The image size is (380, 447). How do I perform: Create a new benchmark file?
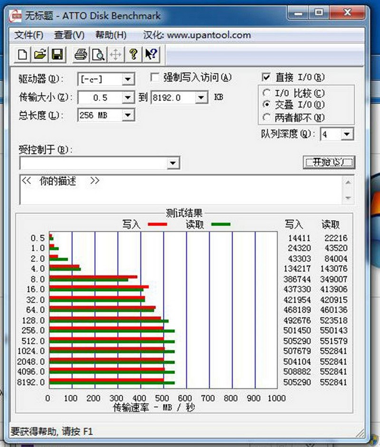22,54
